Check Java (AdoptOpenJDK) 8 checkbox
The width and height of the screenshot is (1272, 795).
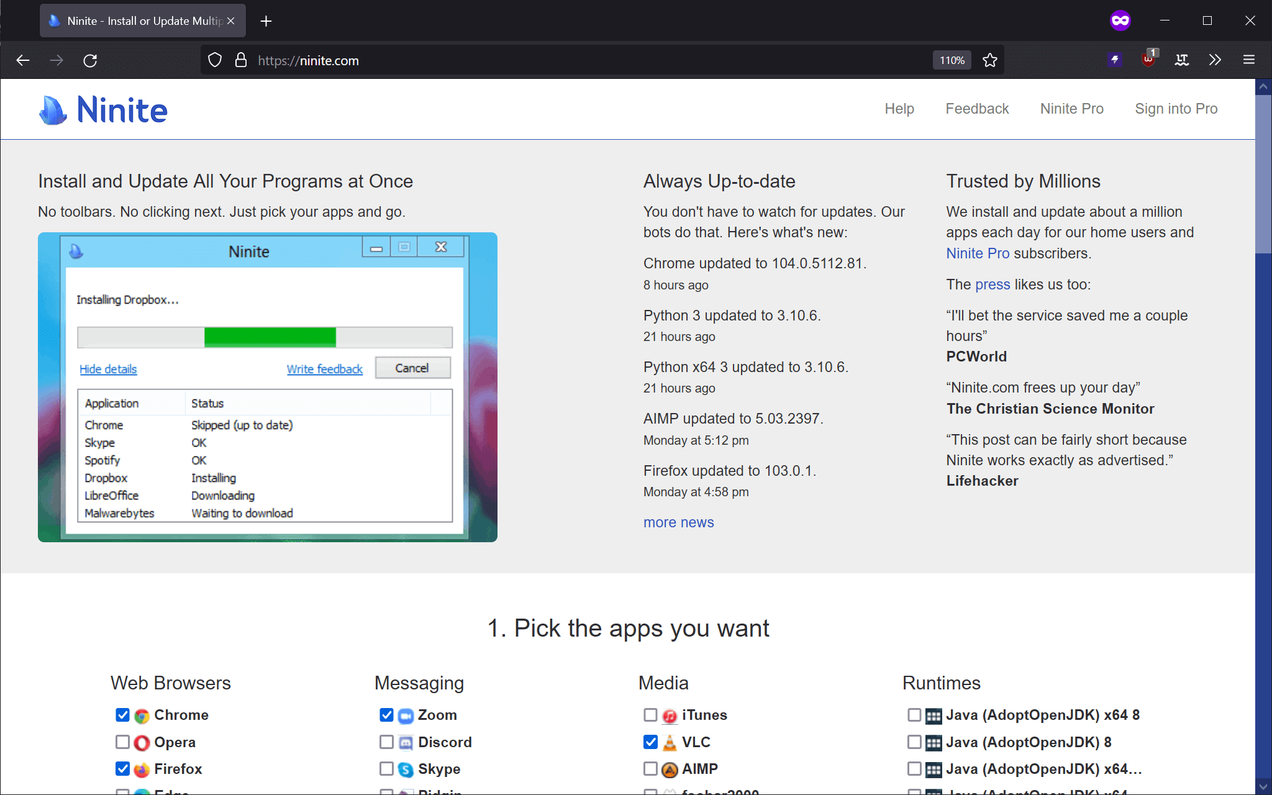click(x=914, y=742)
